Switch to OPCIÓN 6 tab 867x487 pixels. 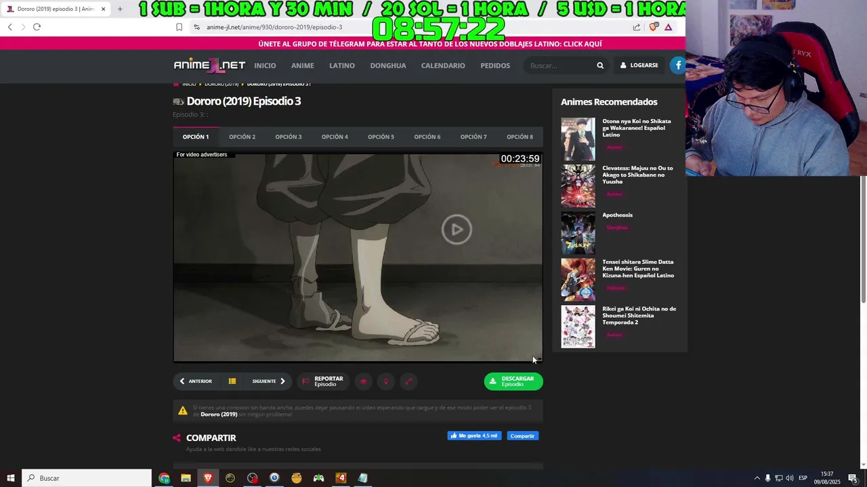[x=427, y=137]
